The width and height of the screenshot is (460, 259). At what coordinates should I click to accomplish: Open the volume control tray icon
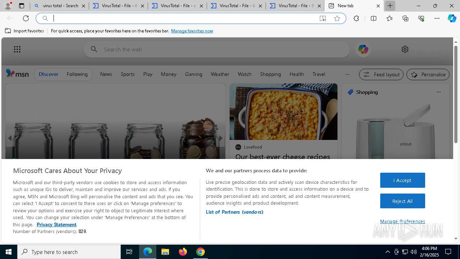point(413,252)
